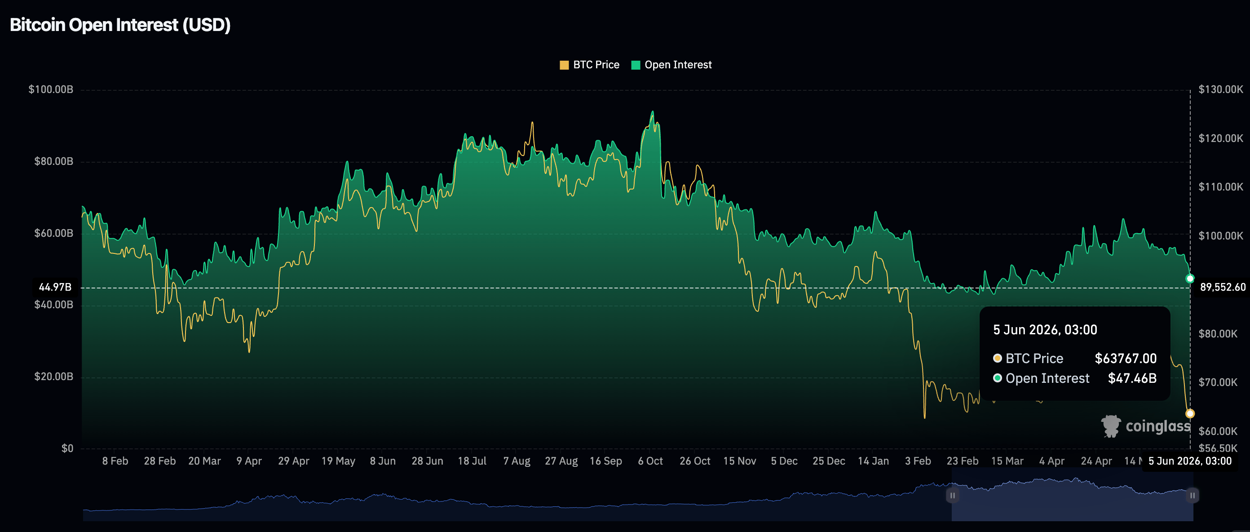Click the yellow BTC Price legend swatch
The width and height of the screenshot is (1250, 532).
point(564,65)
